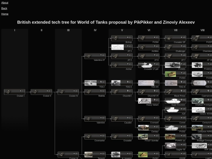The width and height of the screenshot is (212, 159).
Task: Click the TOG IIA tank node
Action: (149, 83)
